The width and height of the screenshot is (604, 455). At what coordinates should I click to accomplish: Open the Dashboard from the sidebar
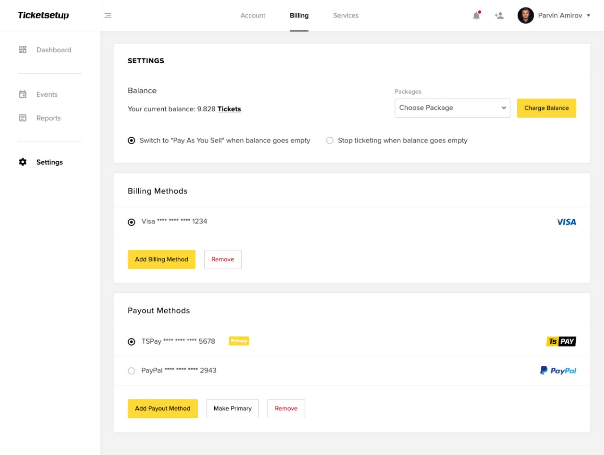(53, 50)
